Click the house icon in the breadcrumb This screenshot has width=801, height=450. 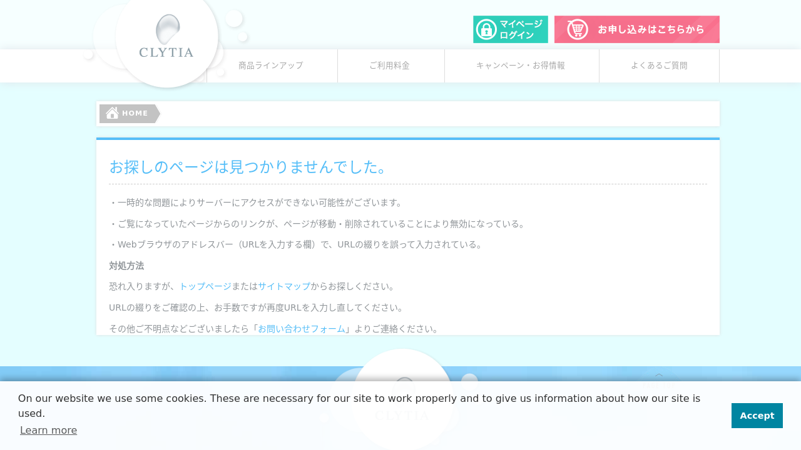tap(112, 113)
